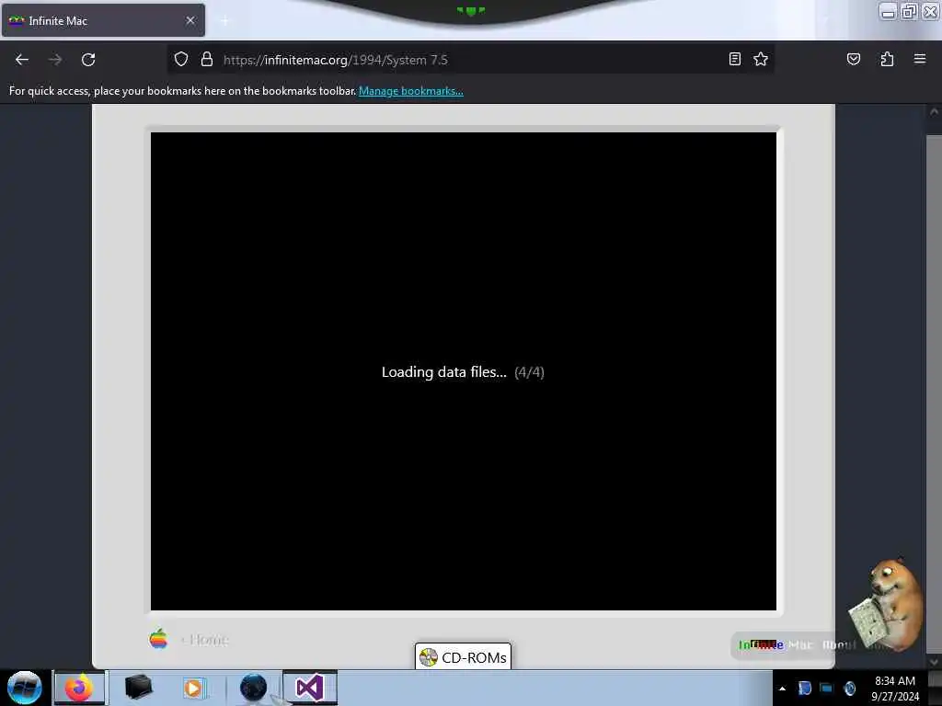The width and height of the screenshot is (942, 706).
Task: Open a new tab with plus button
Action: (x=224, y=21)
